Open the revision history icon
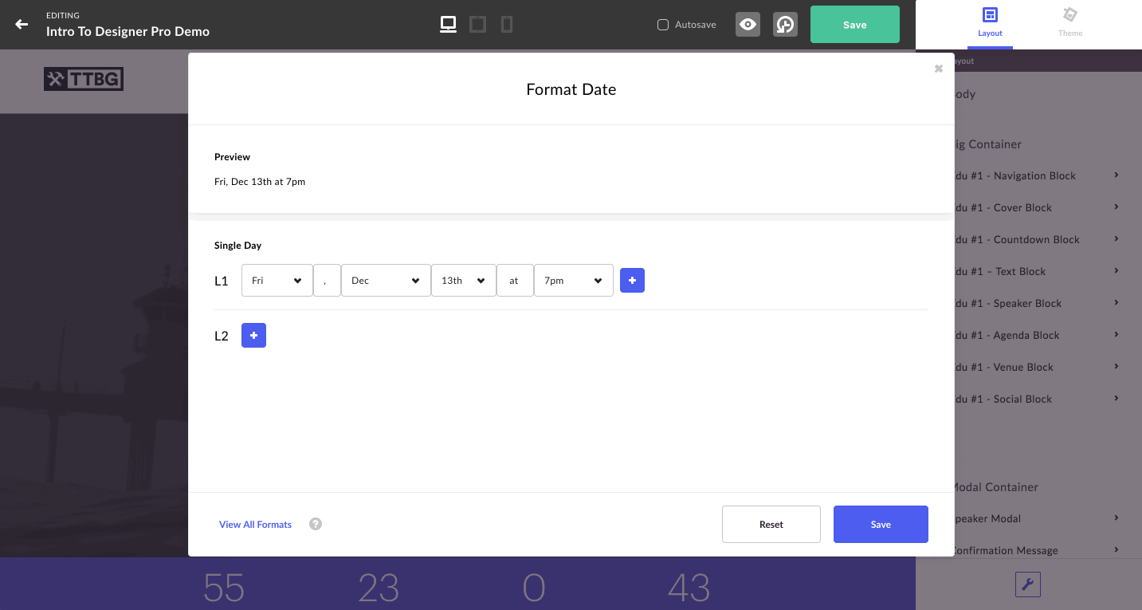The width and height of the screenshot is (1142, 610). tap(785, 25)
